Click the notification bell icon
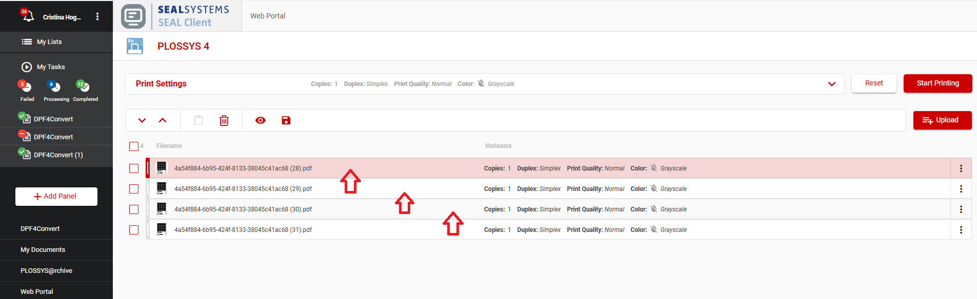The image size is (977, 299). pyautogui.click(x=27, y=16)
